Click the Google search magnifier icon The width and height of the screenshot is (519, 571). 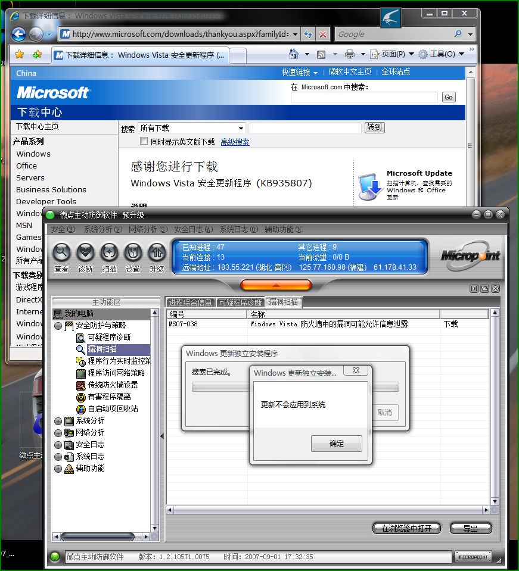coord(458,34)
